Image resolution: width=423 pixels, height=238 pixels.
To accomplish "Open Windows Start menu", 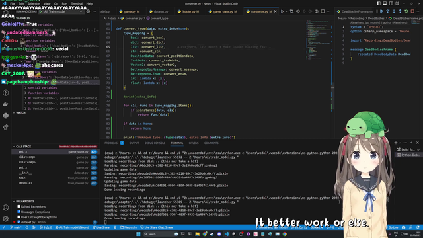I will [138, 234].
